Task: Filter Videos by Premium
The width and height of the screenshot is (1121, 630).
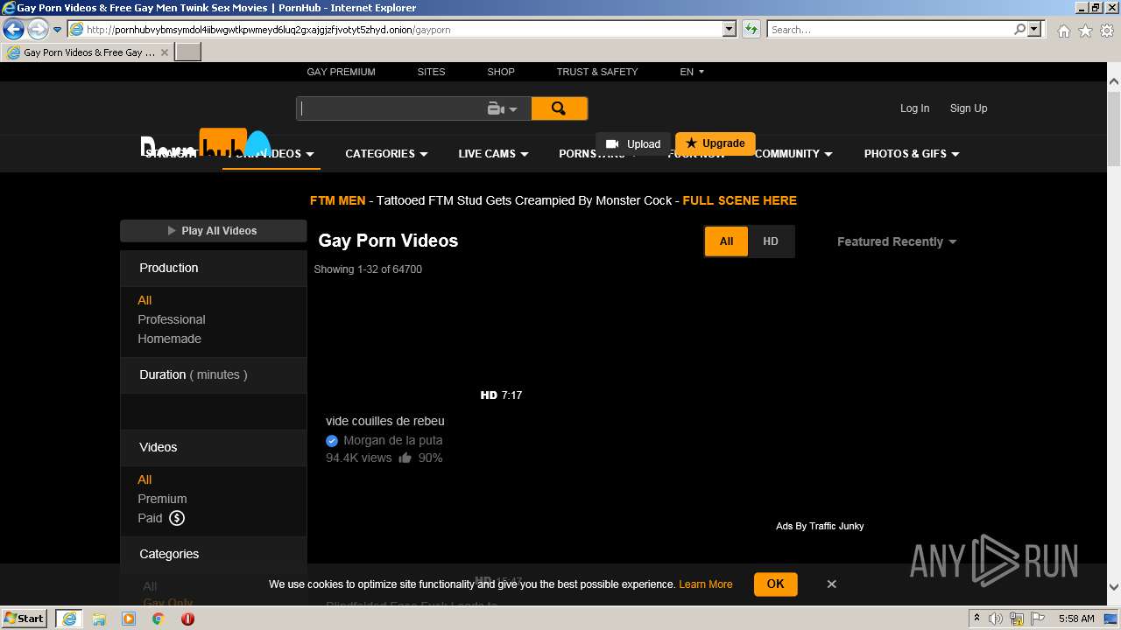Action: [162, 499]
